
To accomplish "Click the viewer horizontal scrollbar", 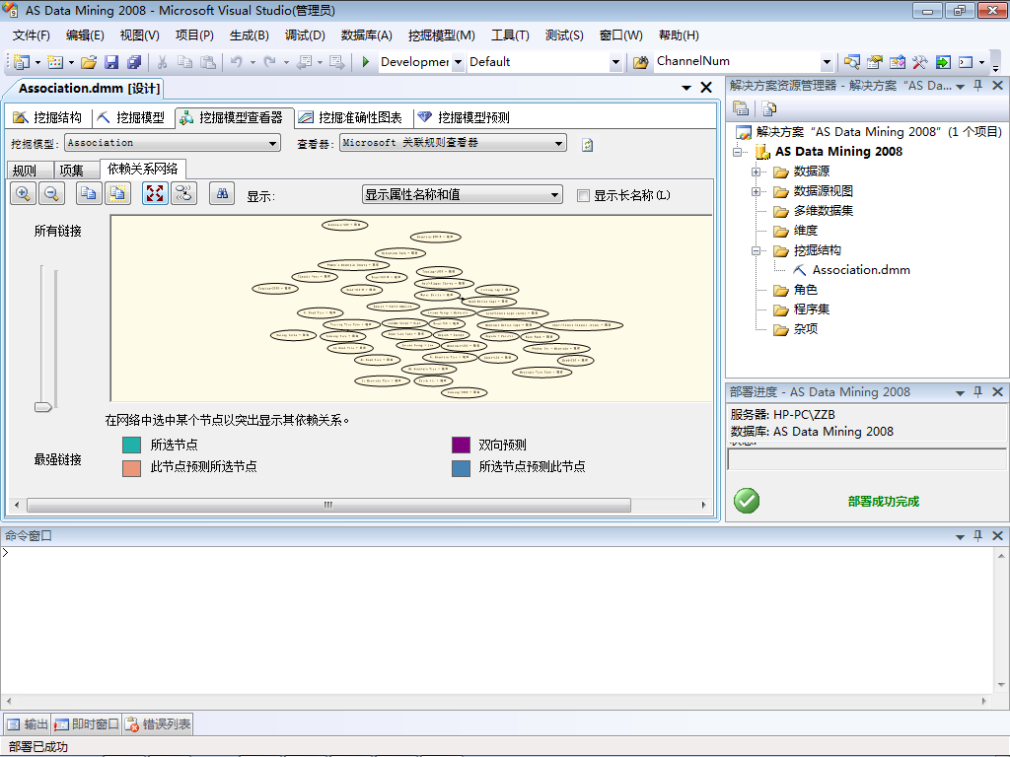I will point(328,506).
